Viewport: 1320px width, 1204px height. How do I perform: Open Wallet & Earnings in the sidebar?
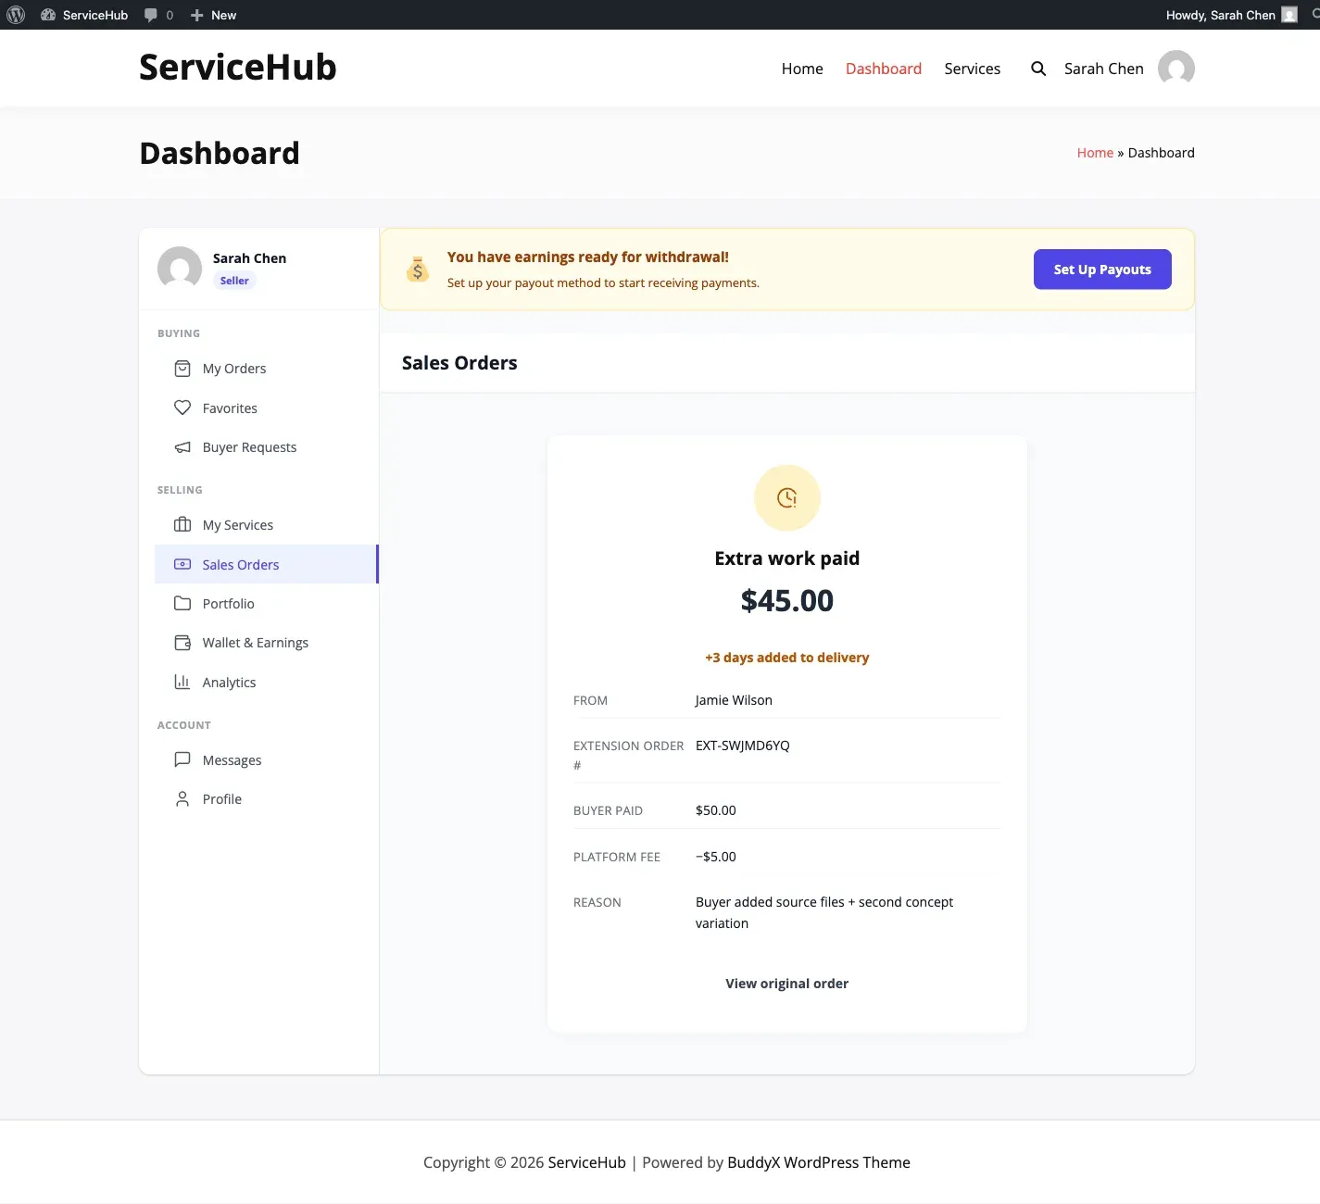click(x=267, y=643)
